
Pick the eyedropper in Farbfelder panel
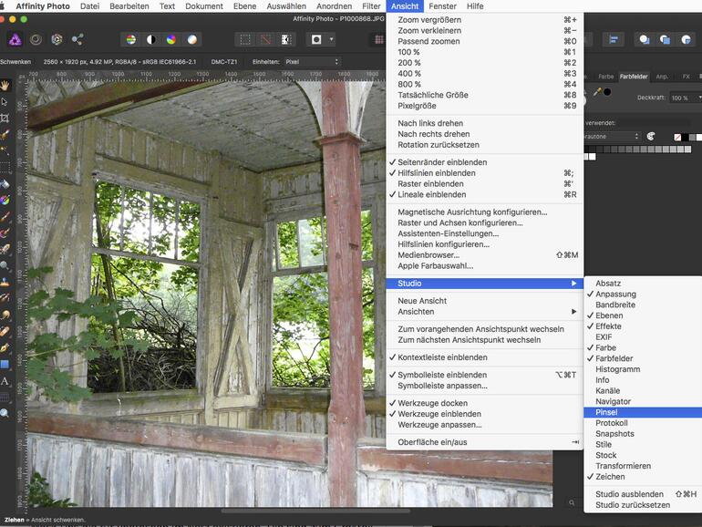[598, 92]
